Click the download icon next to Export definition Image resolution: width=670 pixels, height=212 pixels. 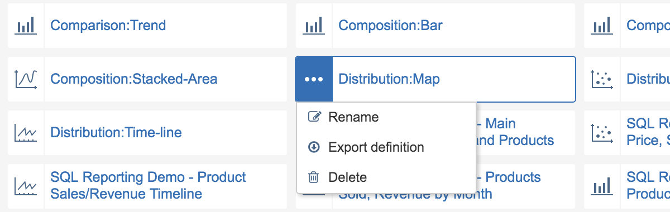point(314,147)
